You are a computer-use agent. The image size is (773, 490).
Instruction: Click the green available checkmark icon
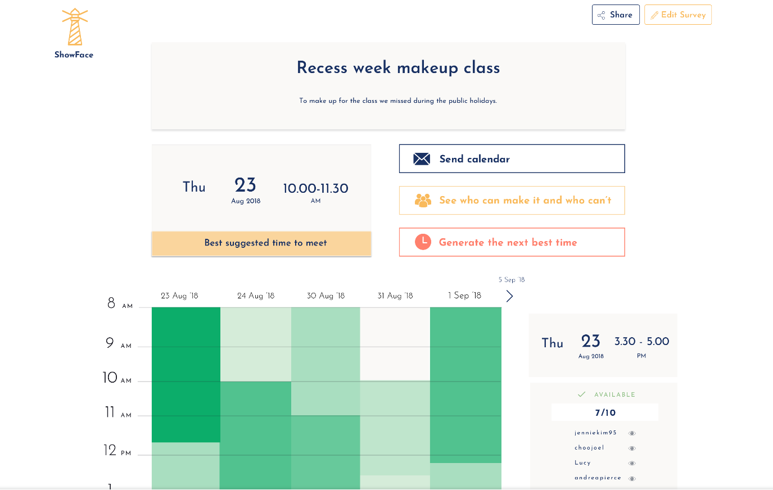point(581,394)
